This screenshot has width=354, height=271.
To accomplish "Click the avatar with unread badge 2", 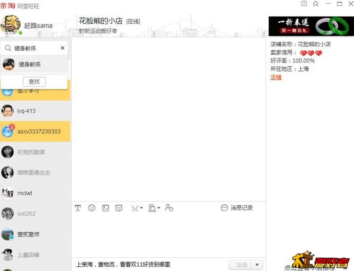I will point(8,131).
